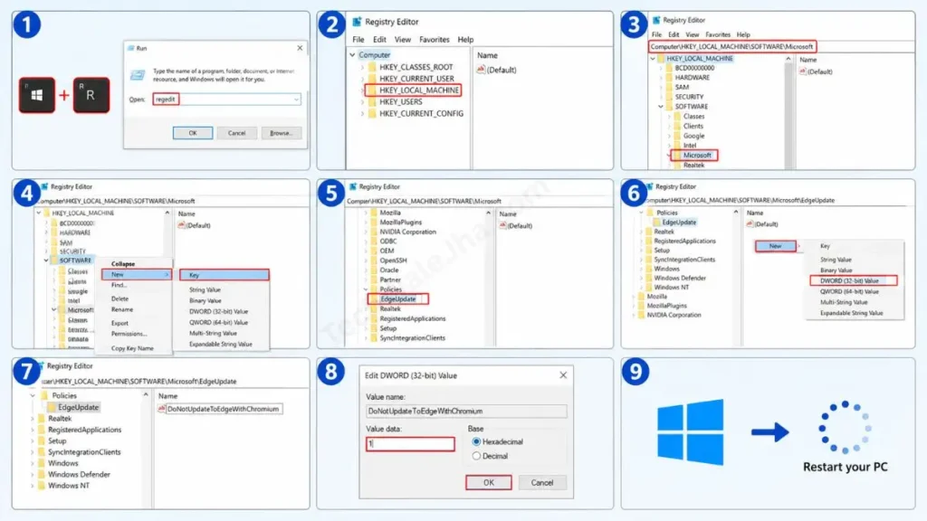Choose Rename in the context menu
The height and width of the screenshot is (521, 927).
[x=122, y=309]
